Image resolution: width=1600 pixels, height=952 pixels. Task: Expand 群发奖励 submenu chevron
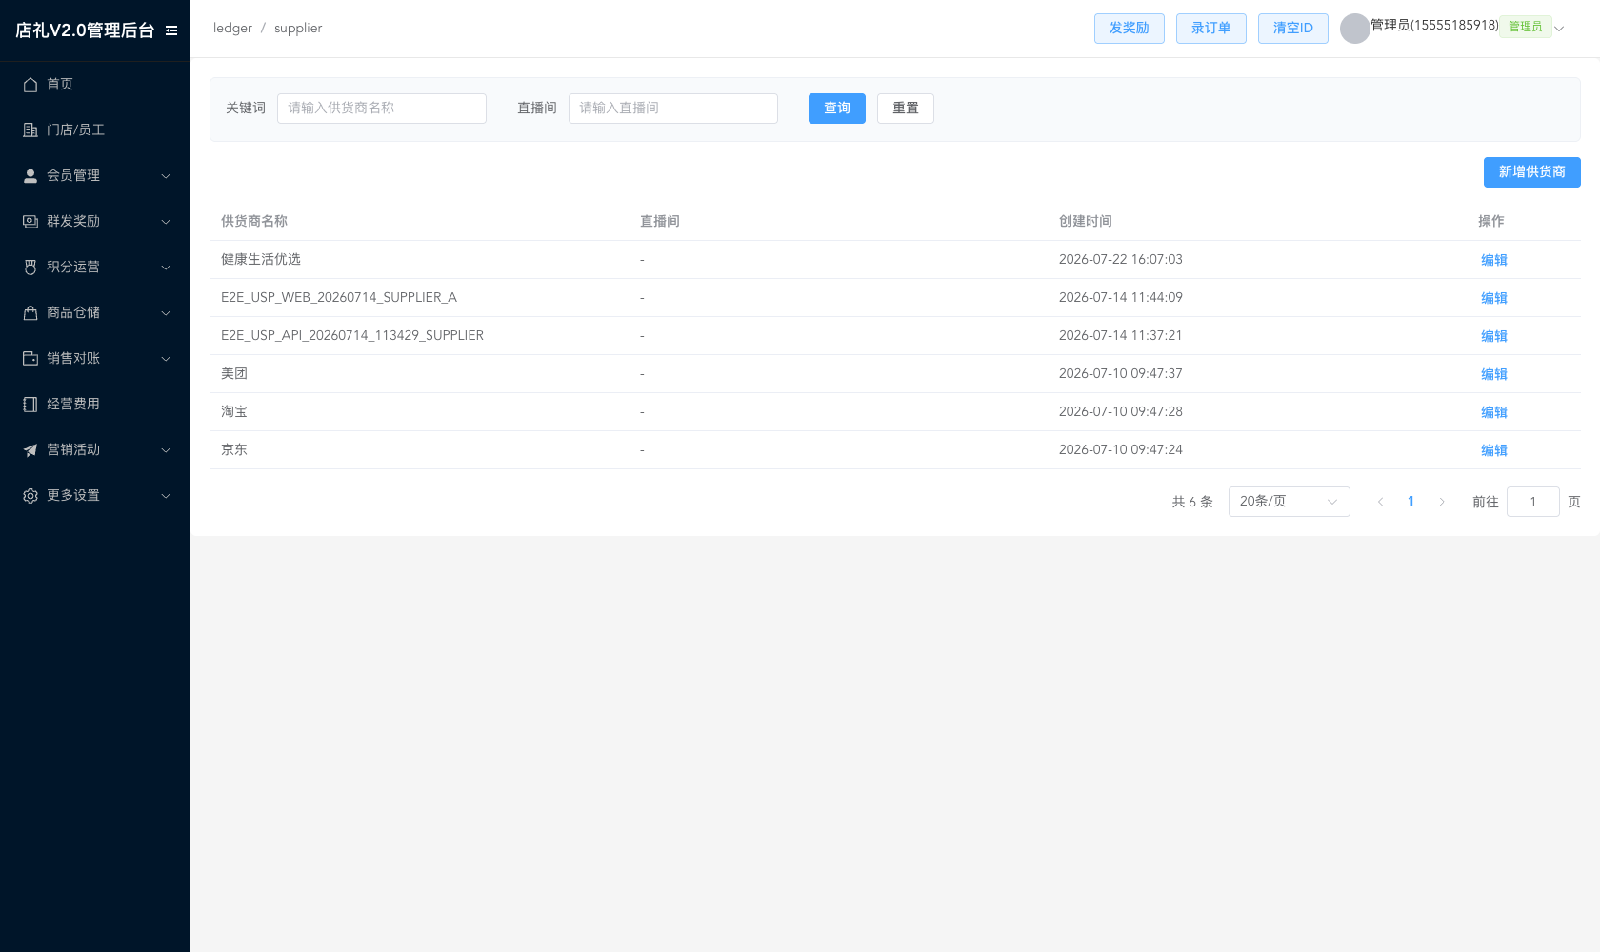click(x=166, y=222)
